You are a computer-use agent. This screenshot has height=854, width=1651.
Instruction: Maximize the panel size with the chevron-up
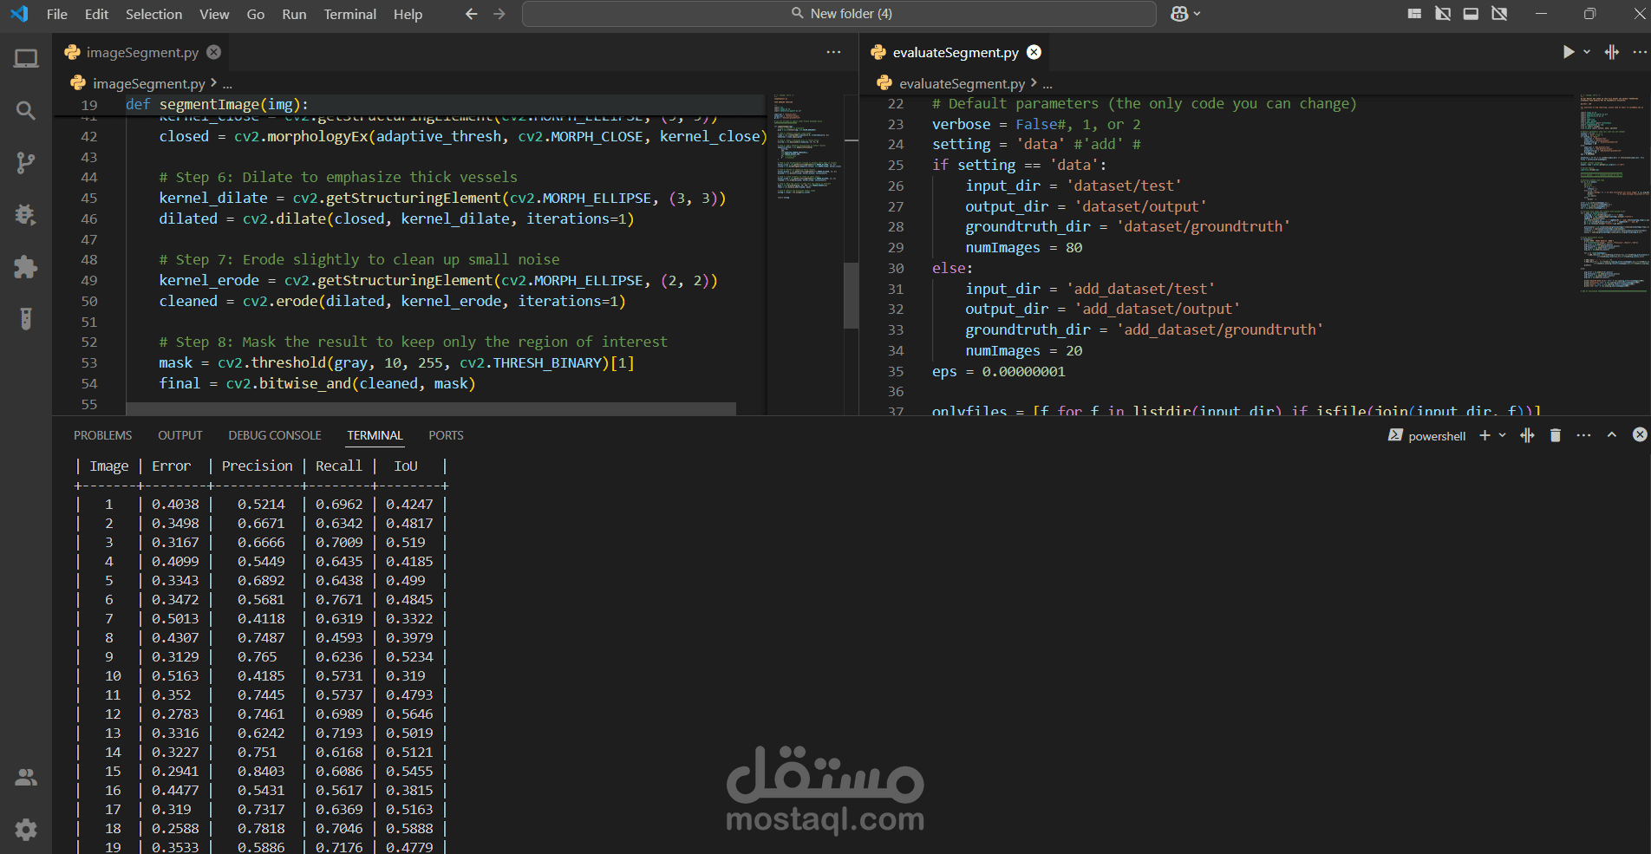pyautogui.click(x=1612, y=435)
